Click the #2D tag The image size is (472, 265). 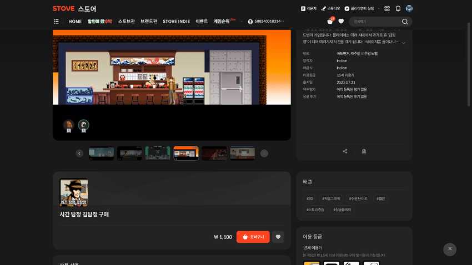[x=309, y=198]
